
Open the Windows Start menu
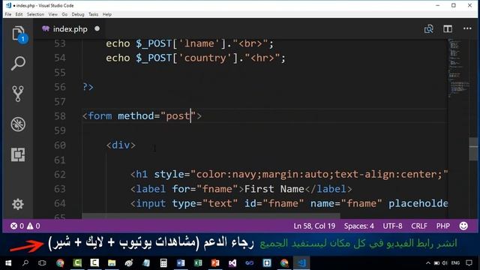point(8,263)
